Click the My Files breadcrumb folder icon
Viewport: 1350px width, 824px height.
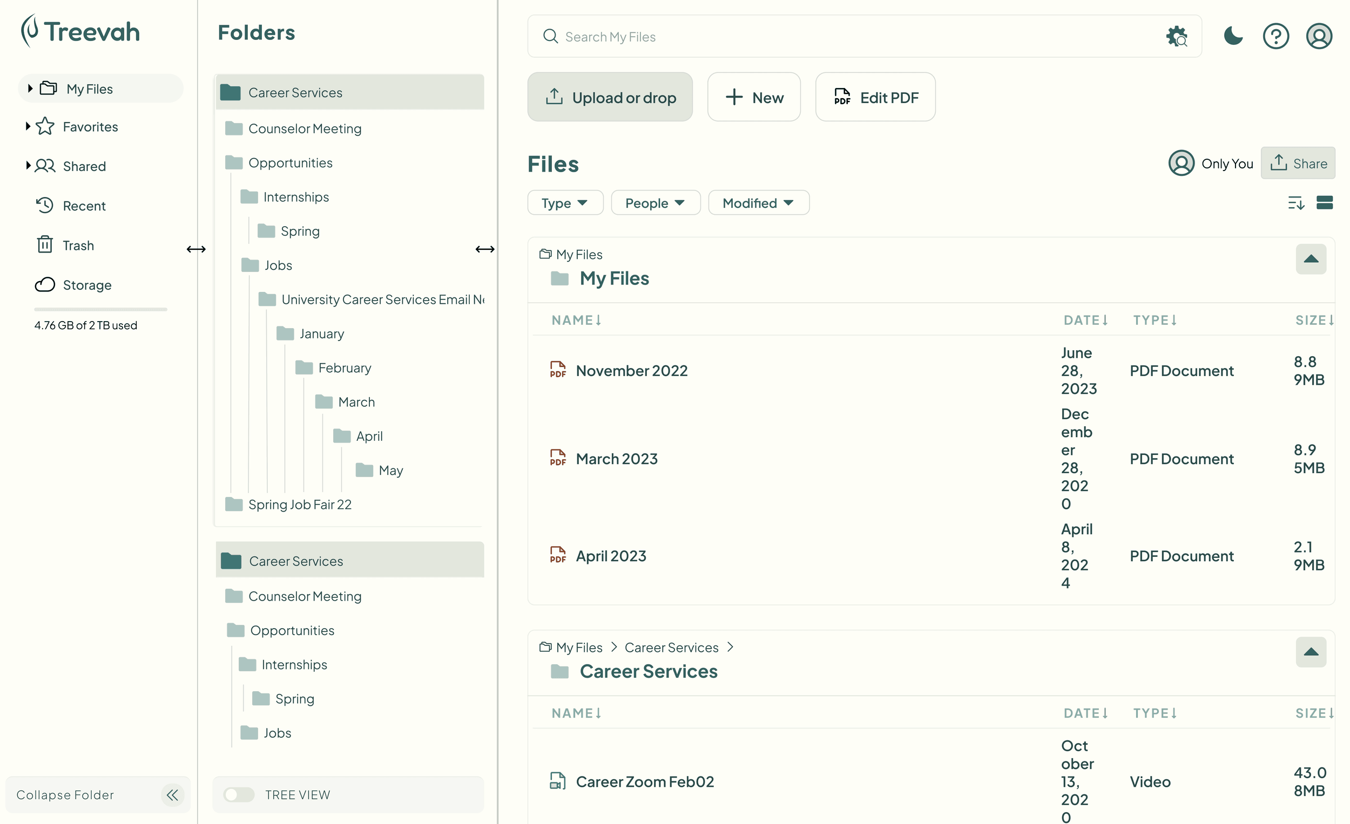(x=545, y=254)
